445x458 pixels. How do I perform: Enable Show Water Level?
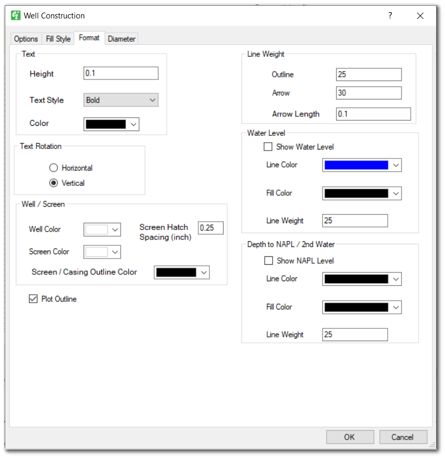(268, 146)
